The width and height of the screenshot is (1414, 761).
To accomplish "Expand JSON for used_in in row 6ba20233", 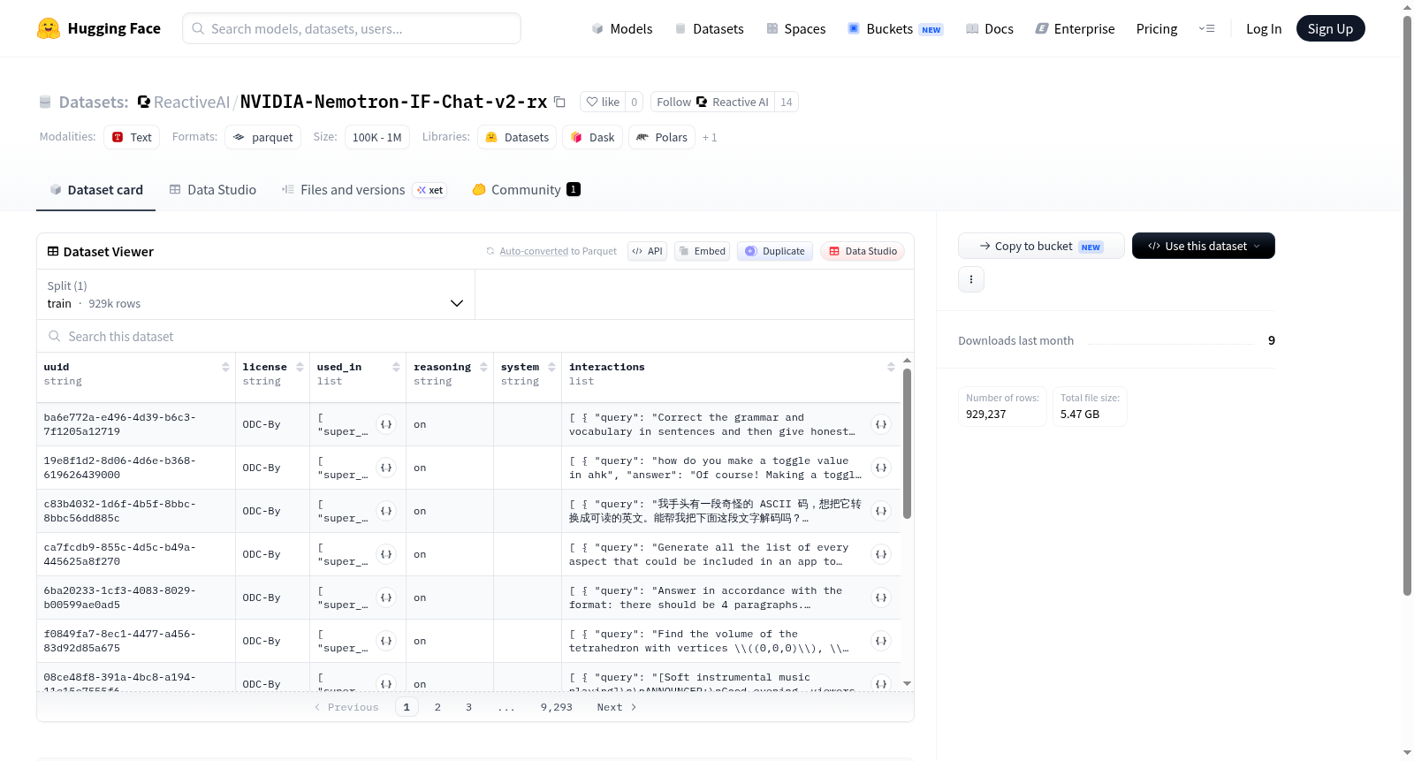I will click(386, 597).
